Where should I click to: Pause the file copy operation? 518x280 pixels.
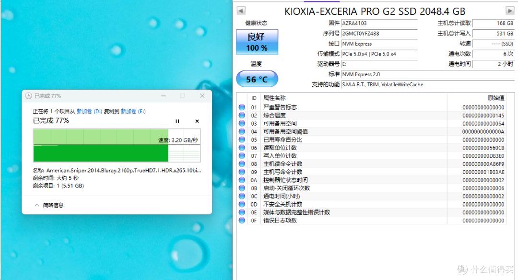click(177, 121)
